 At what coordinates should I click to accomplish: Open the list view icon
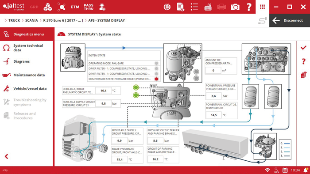coord(194,7)
